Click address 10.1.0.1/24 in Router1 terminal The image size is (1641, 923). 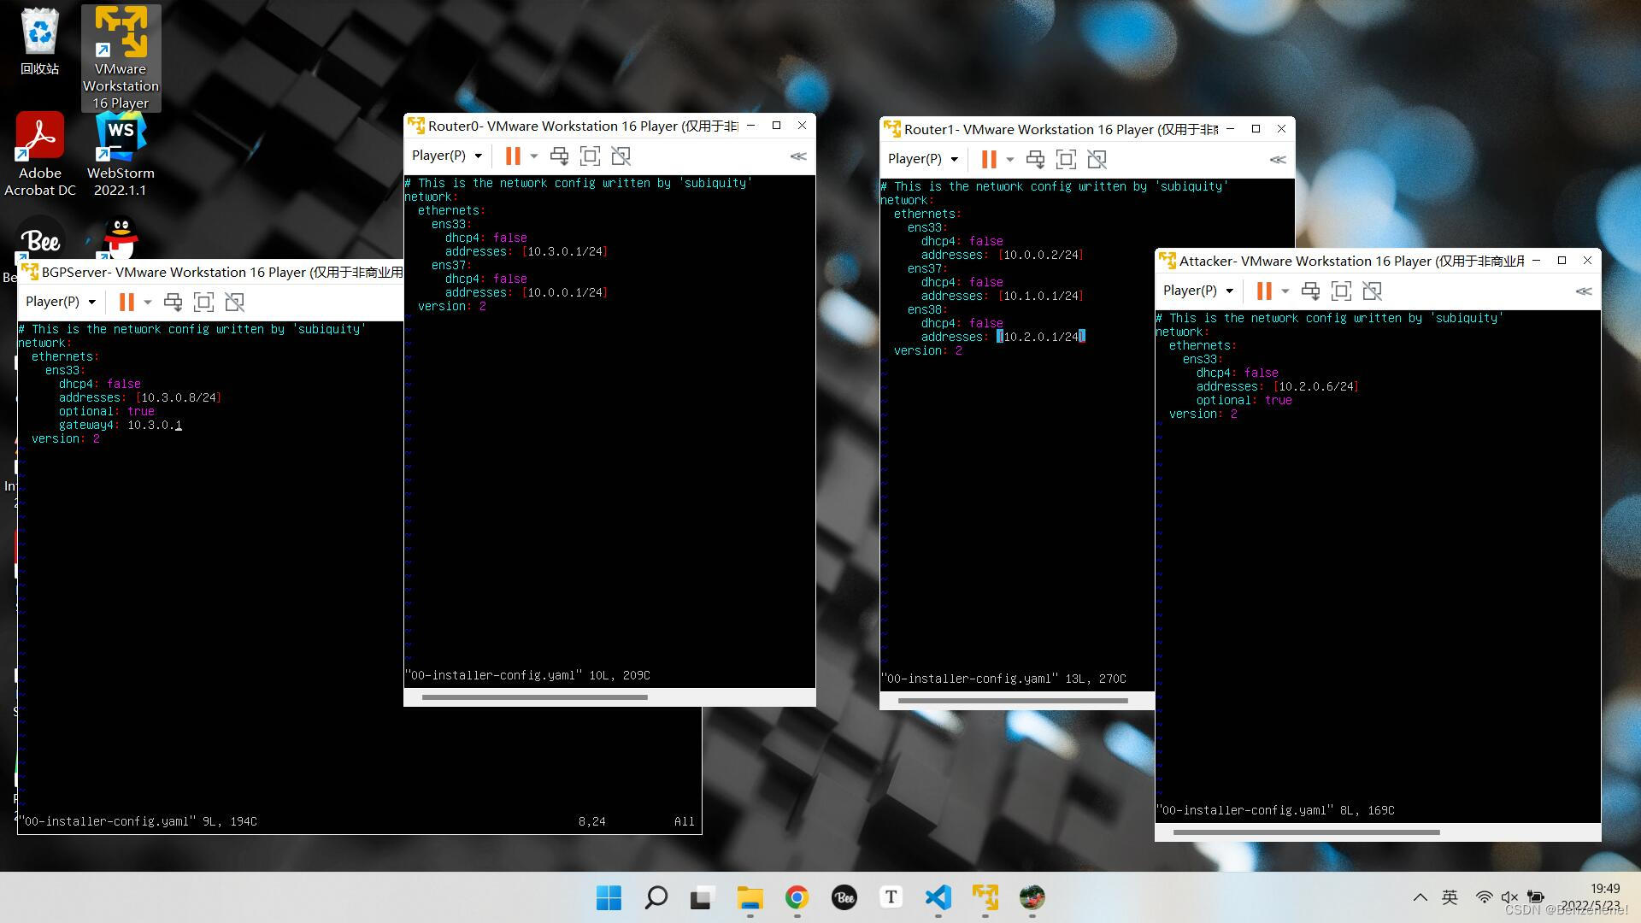point(1041,296)
